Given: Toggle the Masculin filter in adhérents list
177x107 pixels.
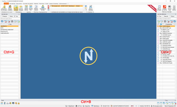Looking at the screenshot, I should [163, 16].
